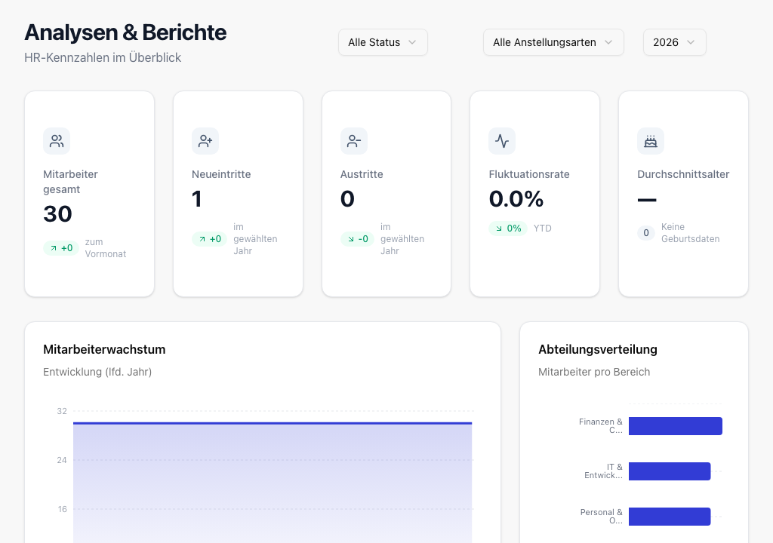Click the Mitarbeiter gesamt people icon

pos(57,141)
